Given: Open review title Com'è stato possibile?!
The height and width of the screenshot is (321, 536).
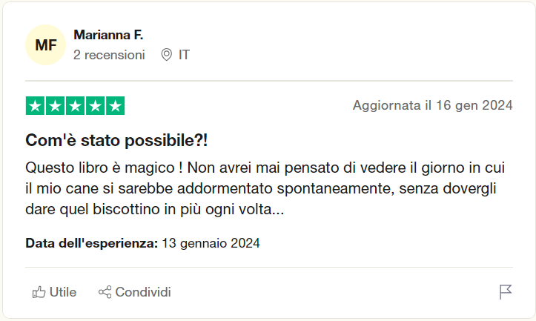Looking at the screenshot, I should click(116, 140).
